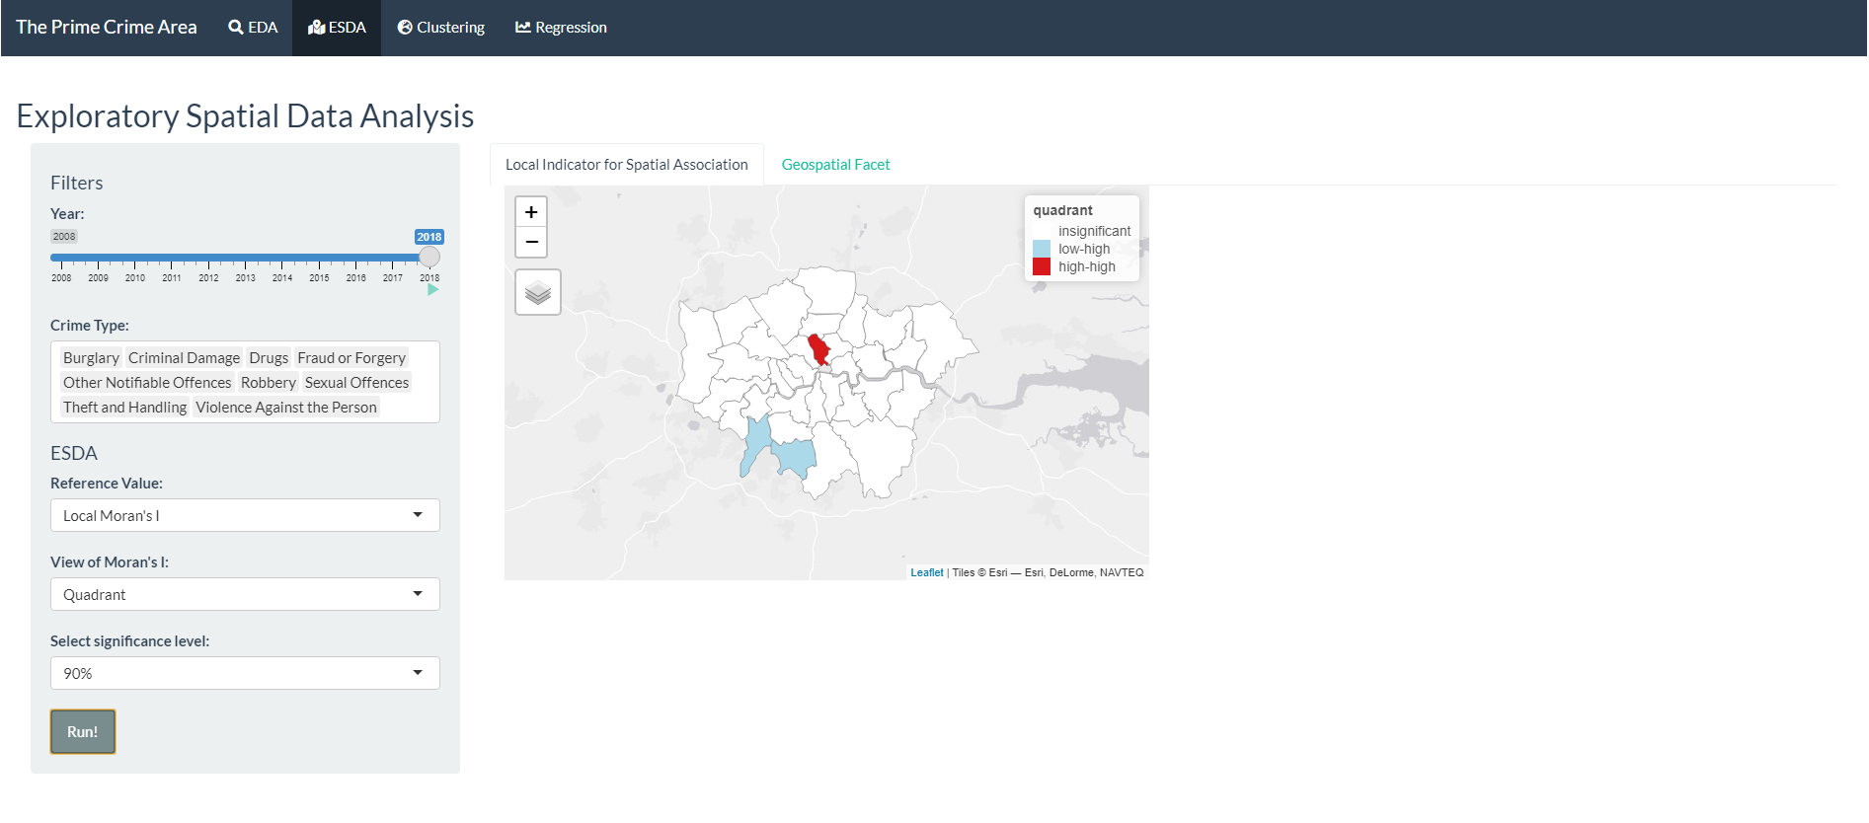Image resolution: width=1869 pixels, height=823 pixels.
Task: Open the Regression page
Action: 561,28
